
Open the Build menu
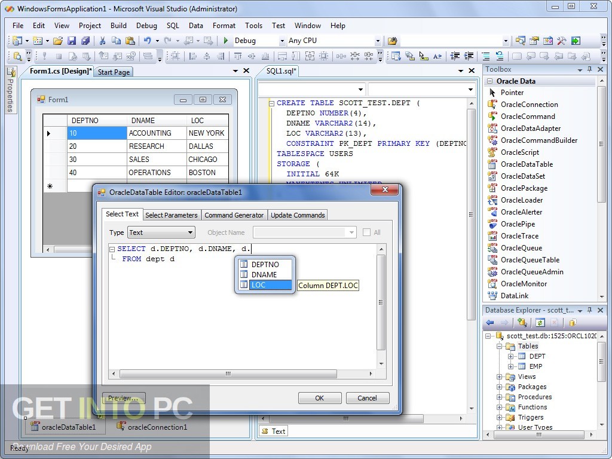click(119, 26)
